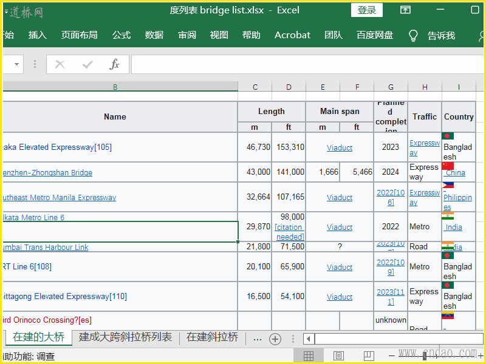Click the Tell Me lightbulb icon
Screen dimensions: 486x364
[413, 36]
